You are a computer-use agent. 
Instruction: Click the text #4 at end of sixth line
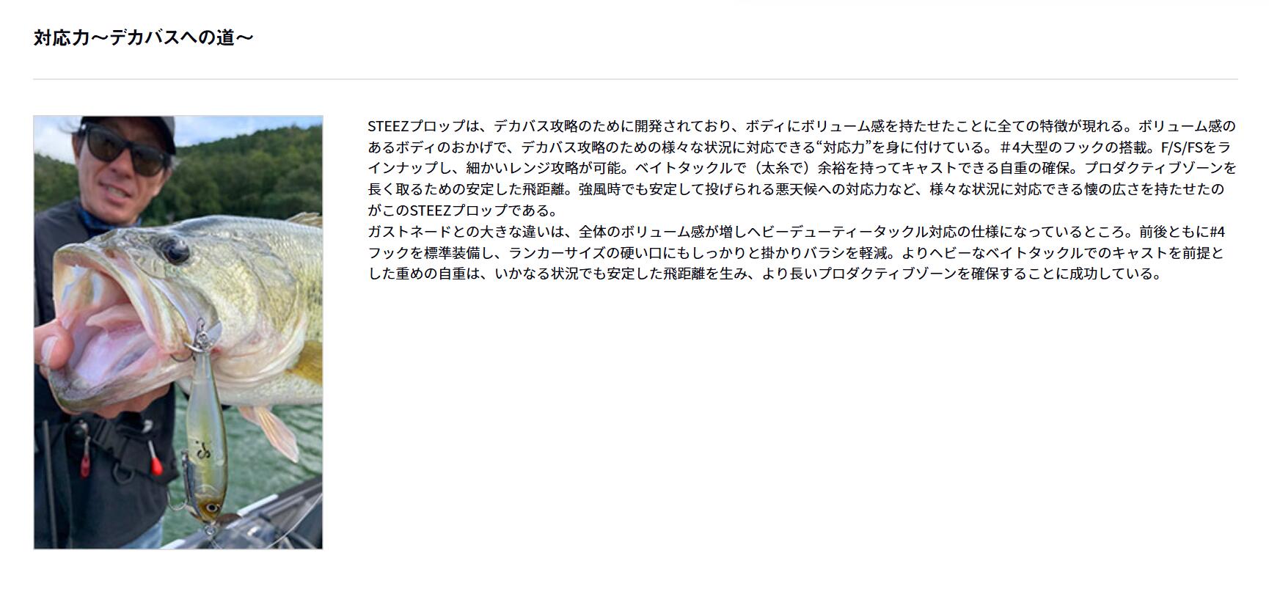coord(1217,232)
